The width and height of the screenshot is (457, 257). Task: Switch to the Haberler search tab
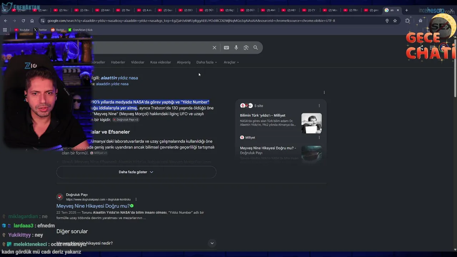(118, 62)
